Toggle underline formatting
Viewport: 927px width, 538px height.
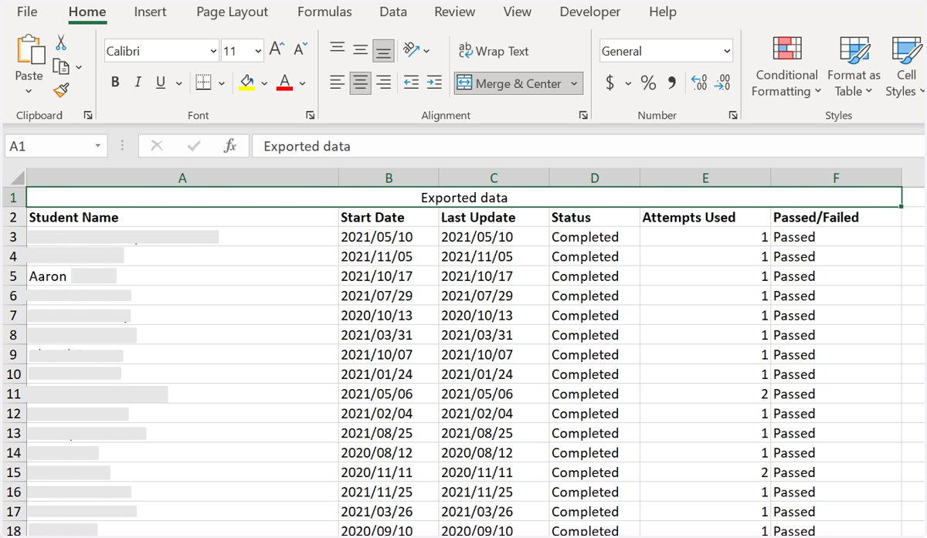(161, 83)
